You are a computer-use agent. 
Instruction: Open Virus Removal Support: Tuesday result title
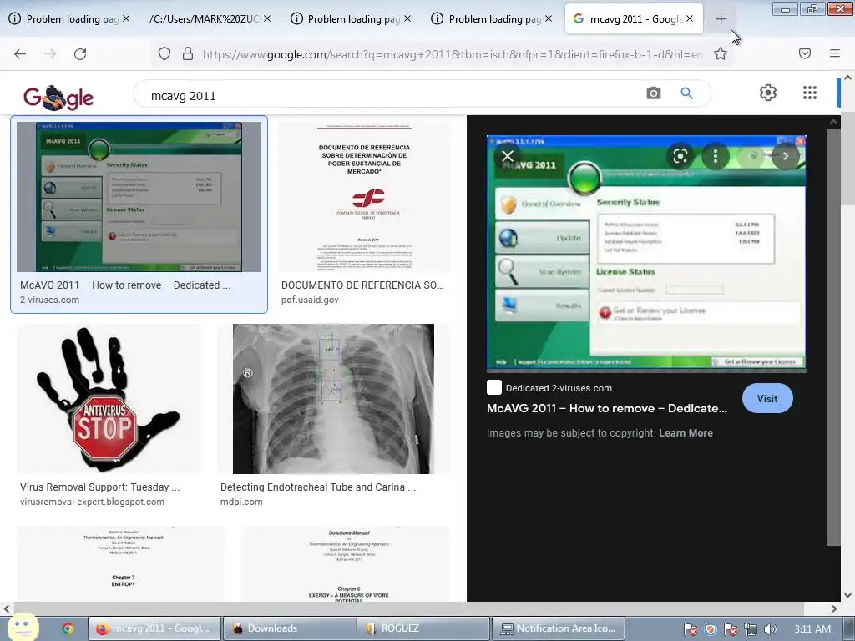click(100, 487)
